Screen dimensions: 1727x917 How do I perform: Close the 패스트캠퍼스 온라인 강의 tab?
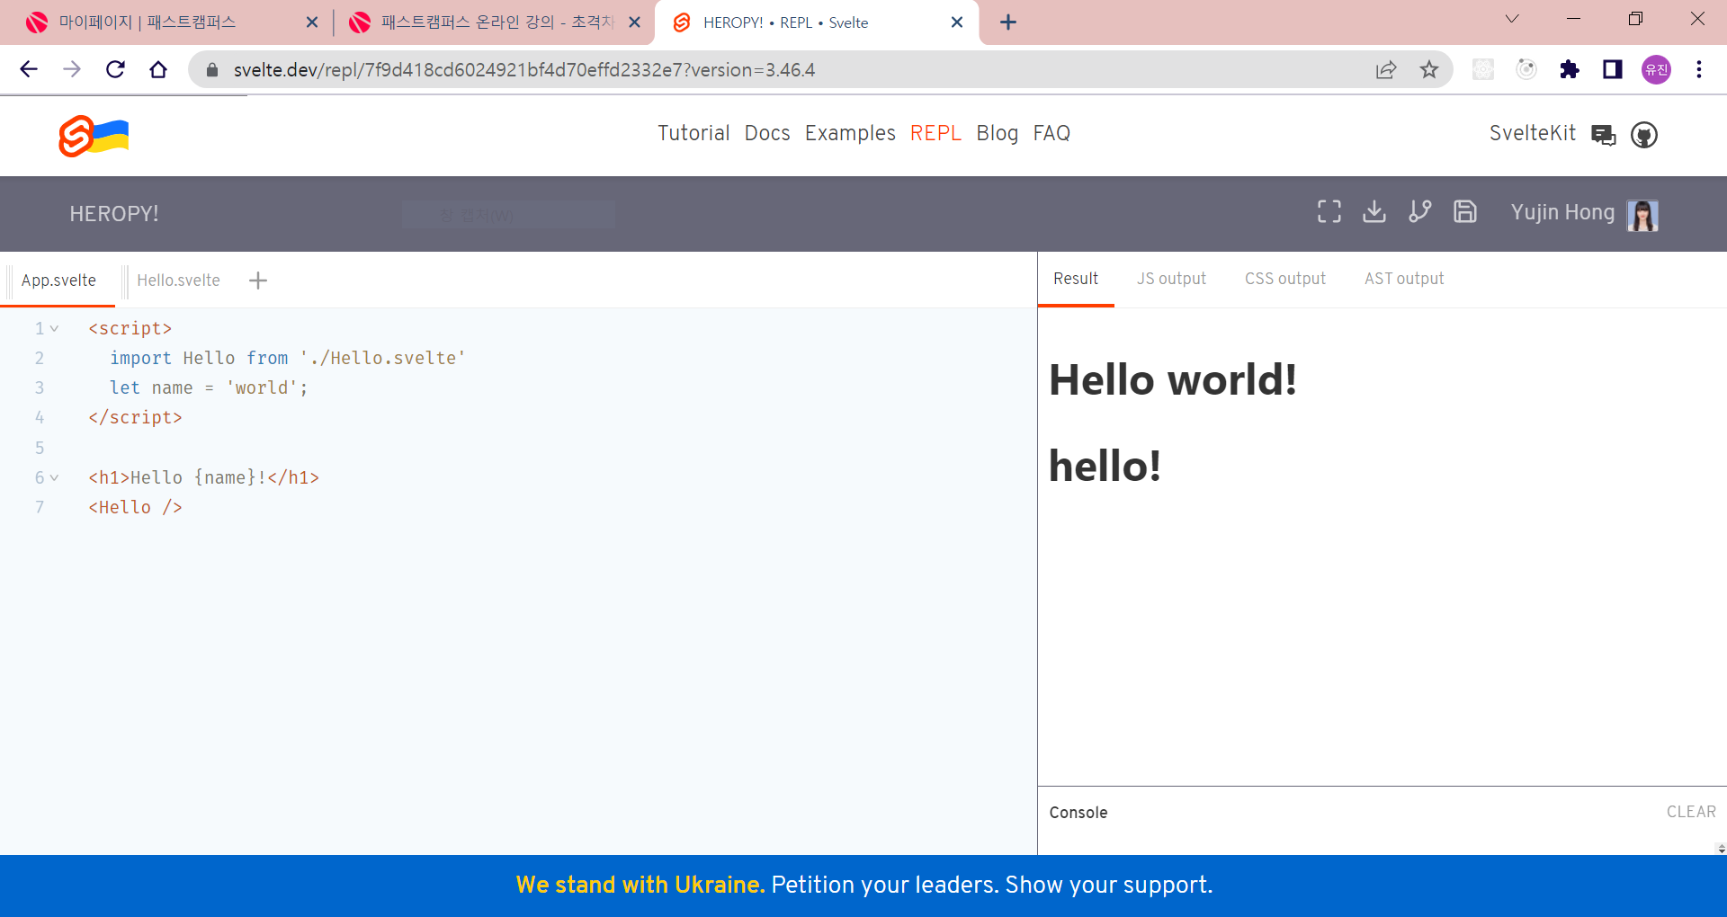(635, 22)
